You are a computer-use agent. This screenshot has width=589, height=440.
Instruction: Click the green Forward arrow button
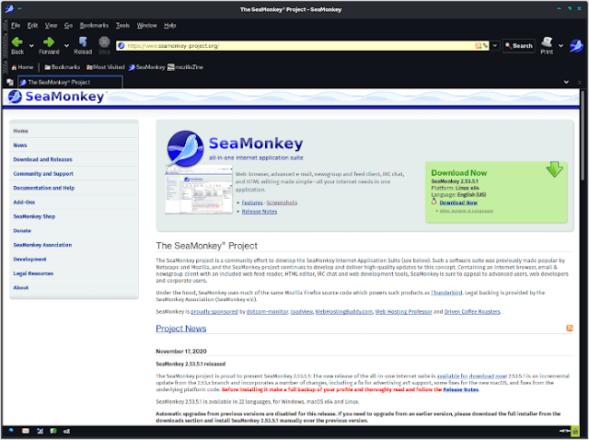[x=49, y=45]
